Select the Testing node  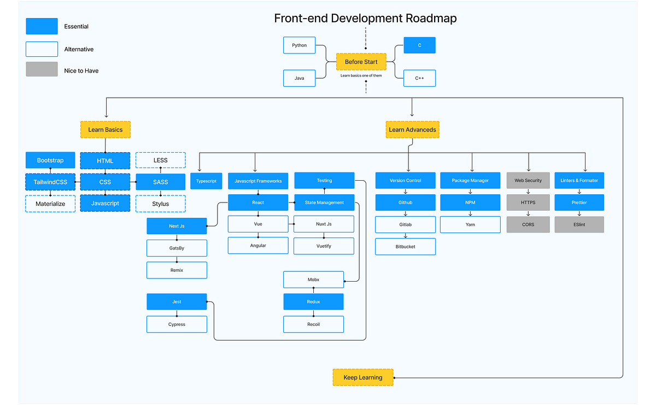click(x=324, y=180)
